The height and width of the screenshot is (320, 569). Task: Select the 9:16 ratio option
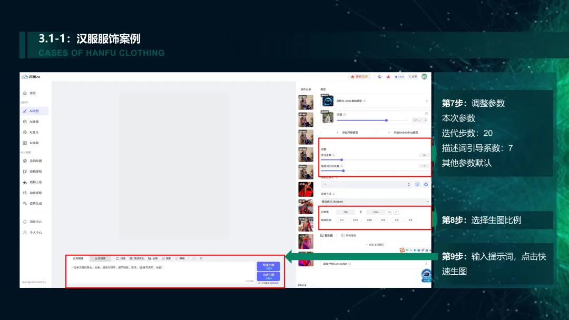click(x=369, y=220)
